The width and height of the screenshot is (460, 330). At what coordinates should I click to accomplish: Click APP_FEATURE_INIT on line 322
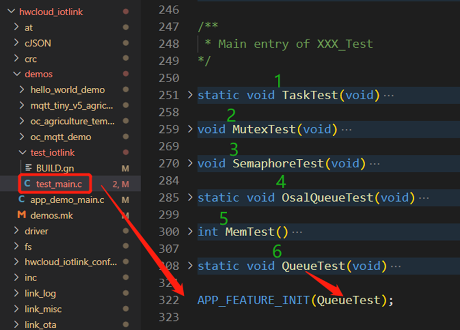[x=253, y=300]
